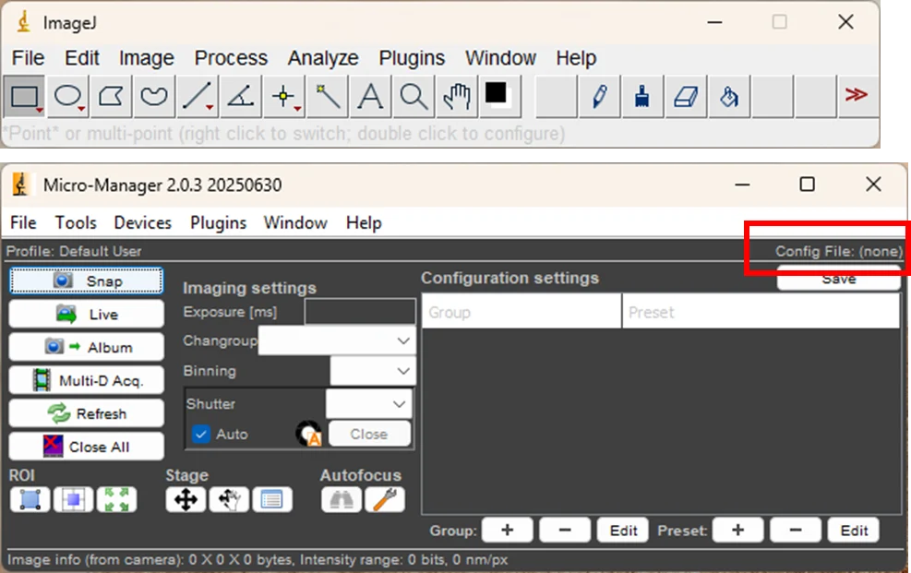Image resolution: width=911 pixels, height=573 pixels.
Task: Click the shutter Close button
Action: point(369,434)
